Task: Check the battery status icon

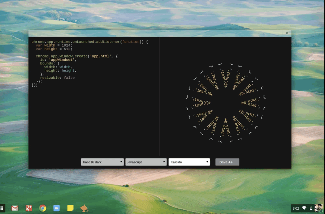Action: coord(311,208)
